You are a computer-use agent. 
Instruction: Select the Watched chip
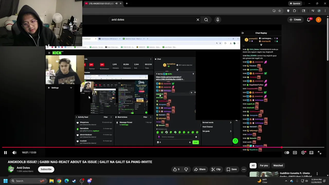point(278,165)
